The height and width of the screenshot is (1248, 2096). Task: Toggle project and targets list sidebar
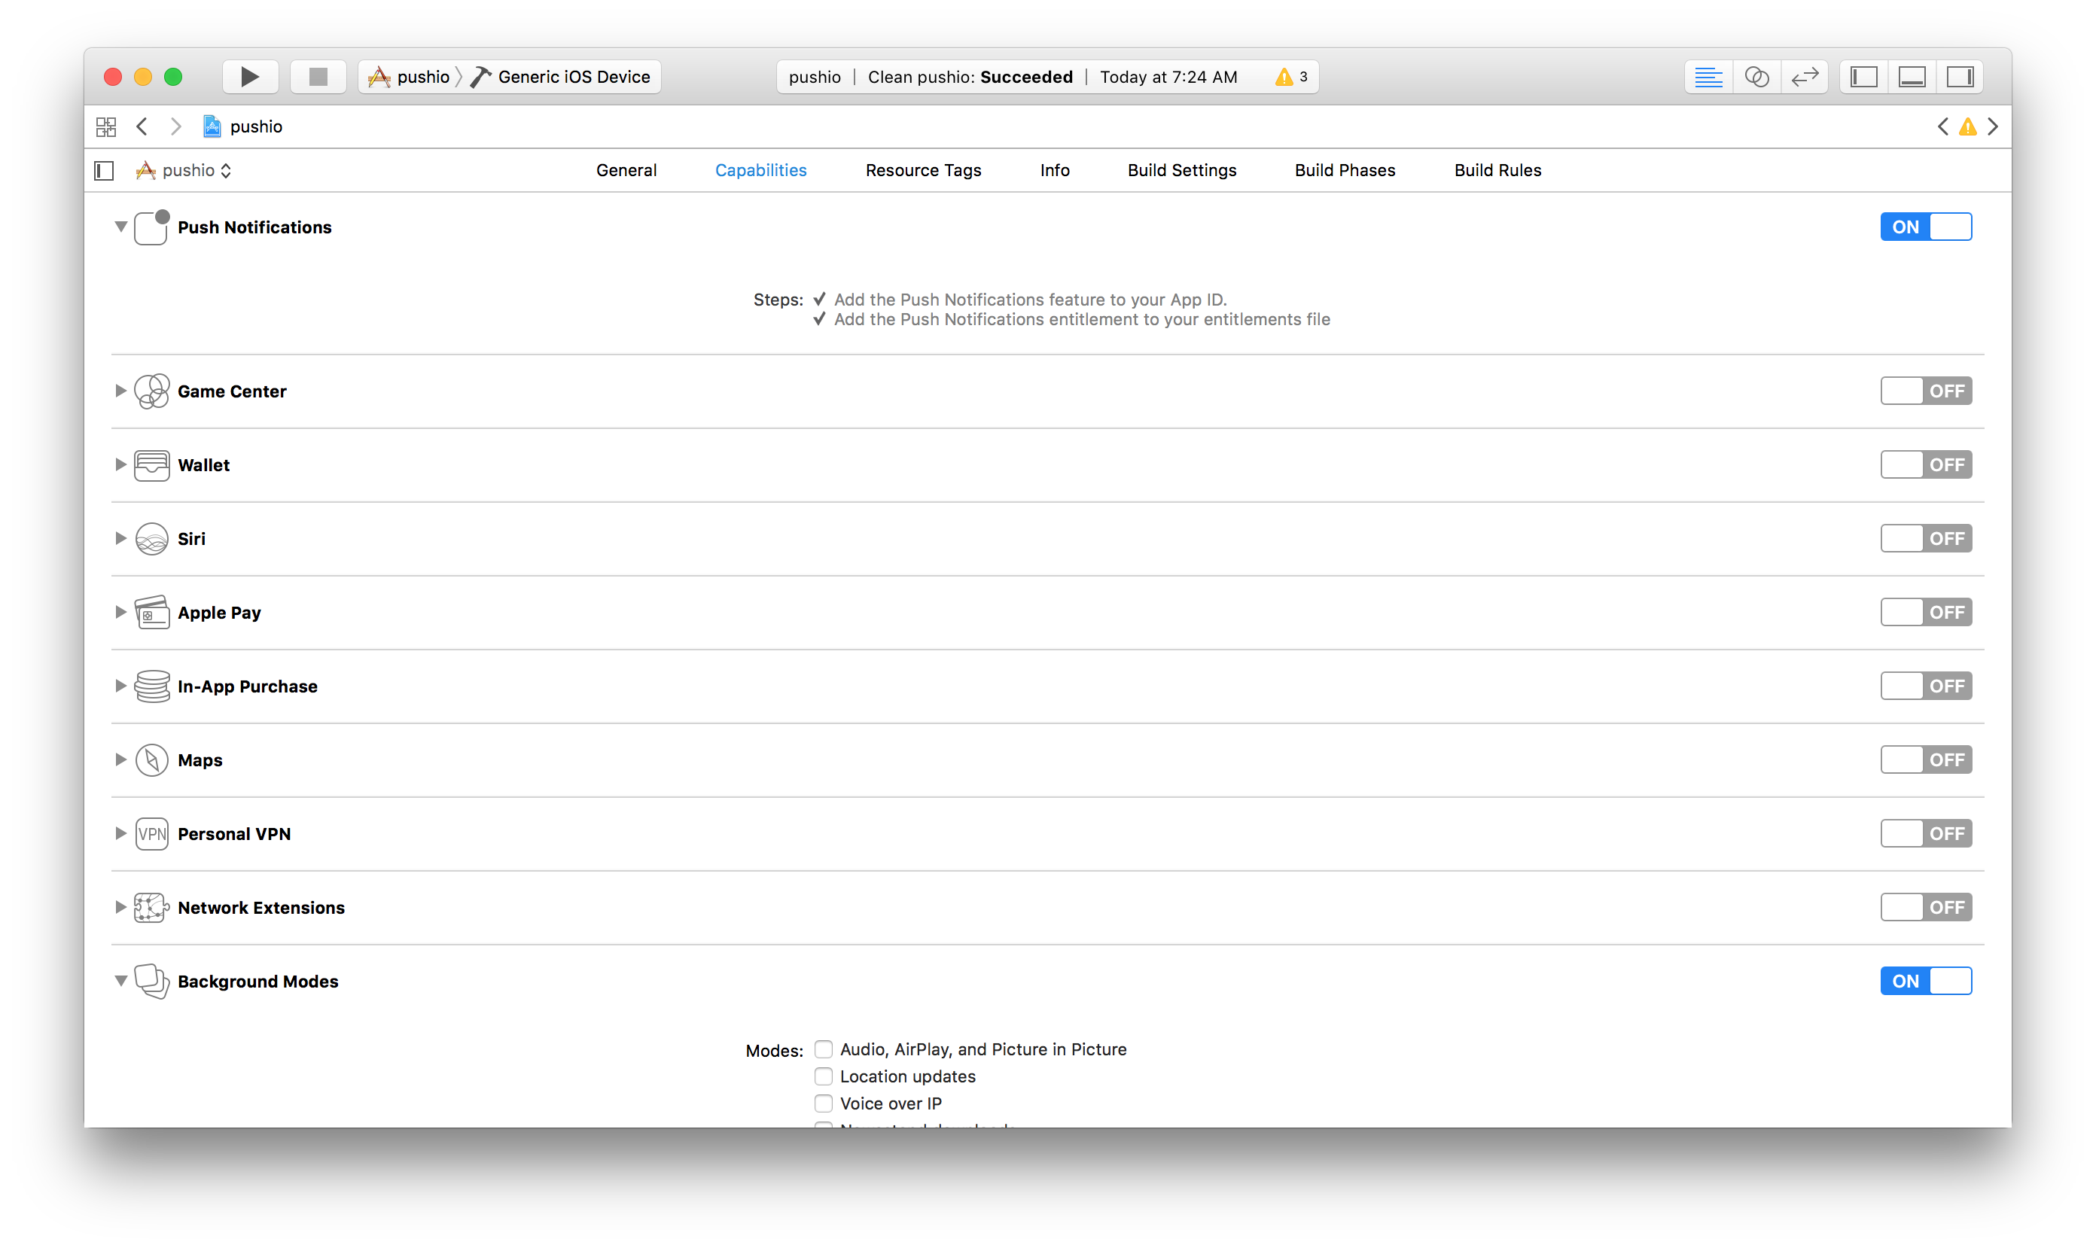[105, 171]
